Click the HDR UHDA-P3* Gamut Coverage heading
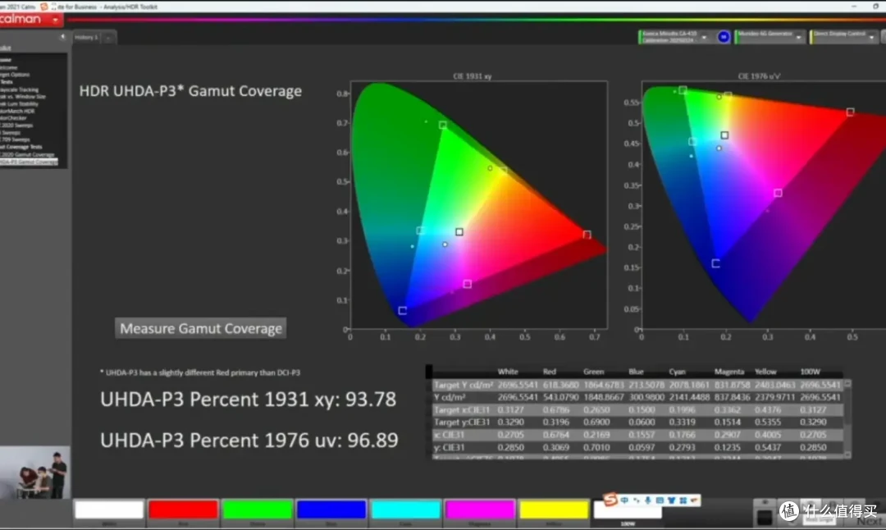This screenshot has width=886, height=530. (190, 91)
